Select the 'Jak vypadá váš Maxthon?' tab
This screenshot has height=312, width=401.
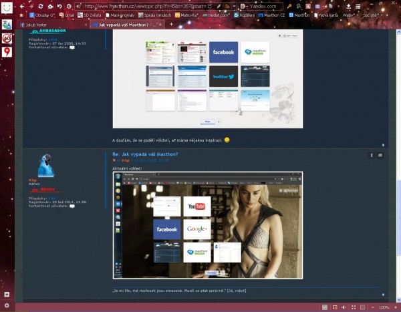tap(124, 23)
